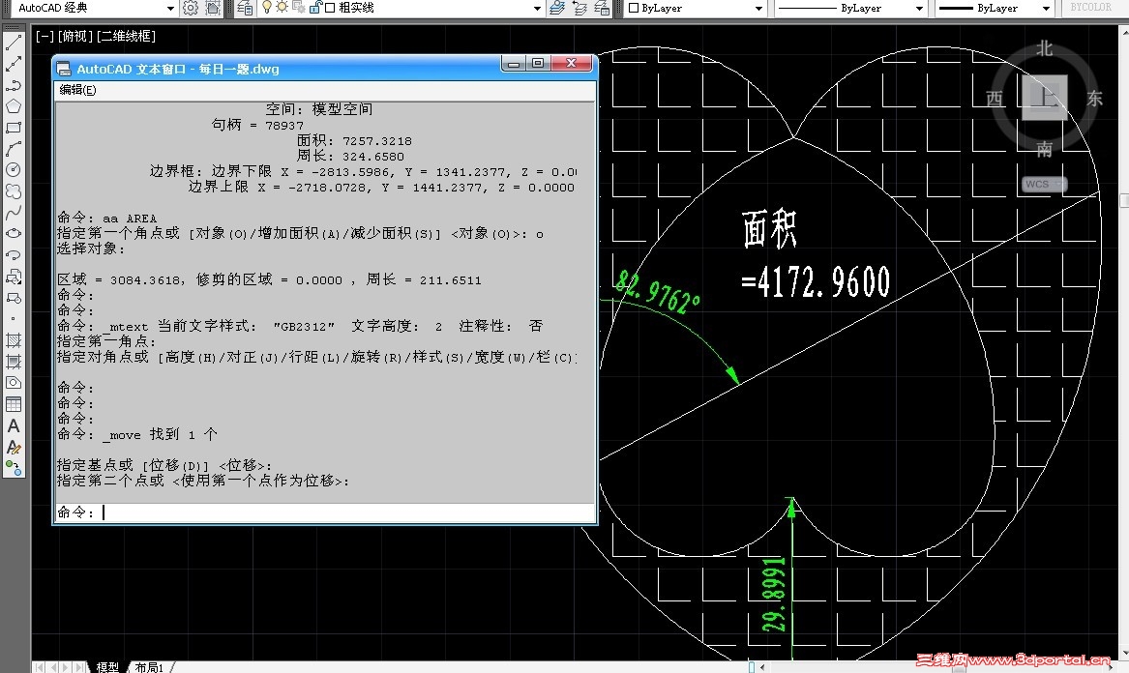Select the Point tool
Screen dimensions: 1129x673
click(13, 319)
